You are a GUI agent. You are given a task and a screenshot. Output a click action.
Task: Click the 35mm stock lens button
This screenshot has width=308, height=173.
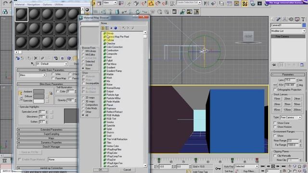[x=287, y=104]
